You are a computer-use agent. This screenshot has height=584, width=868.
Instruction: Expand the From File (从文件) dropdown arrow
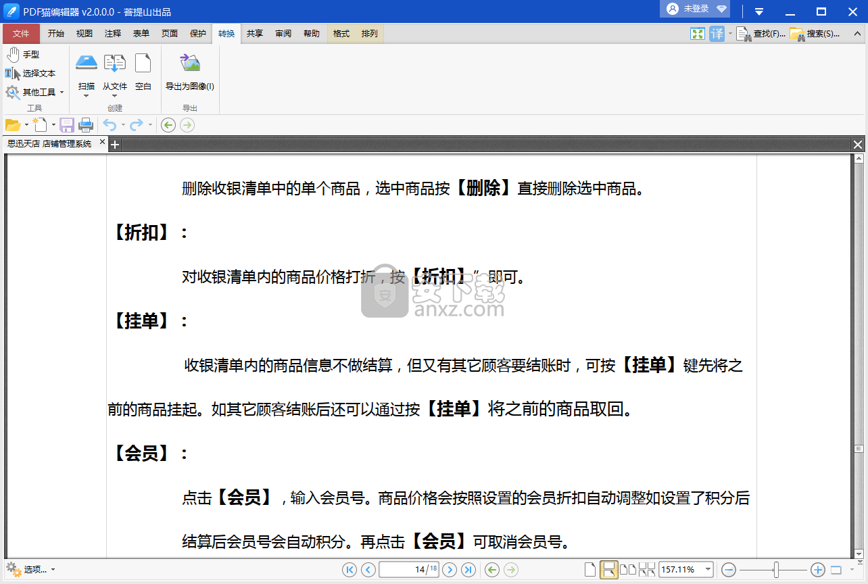pyautogui.click(x=114, y=95)
